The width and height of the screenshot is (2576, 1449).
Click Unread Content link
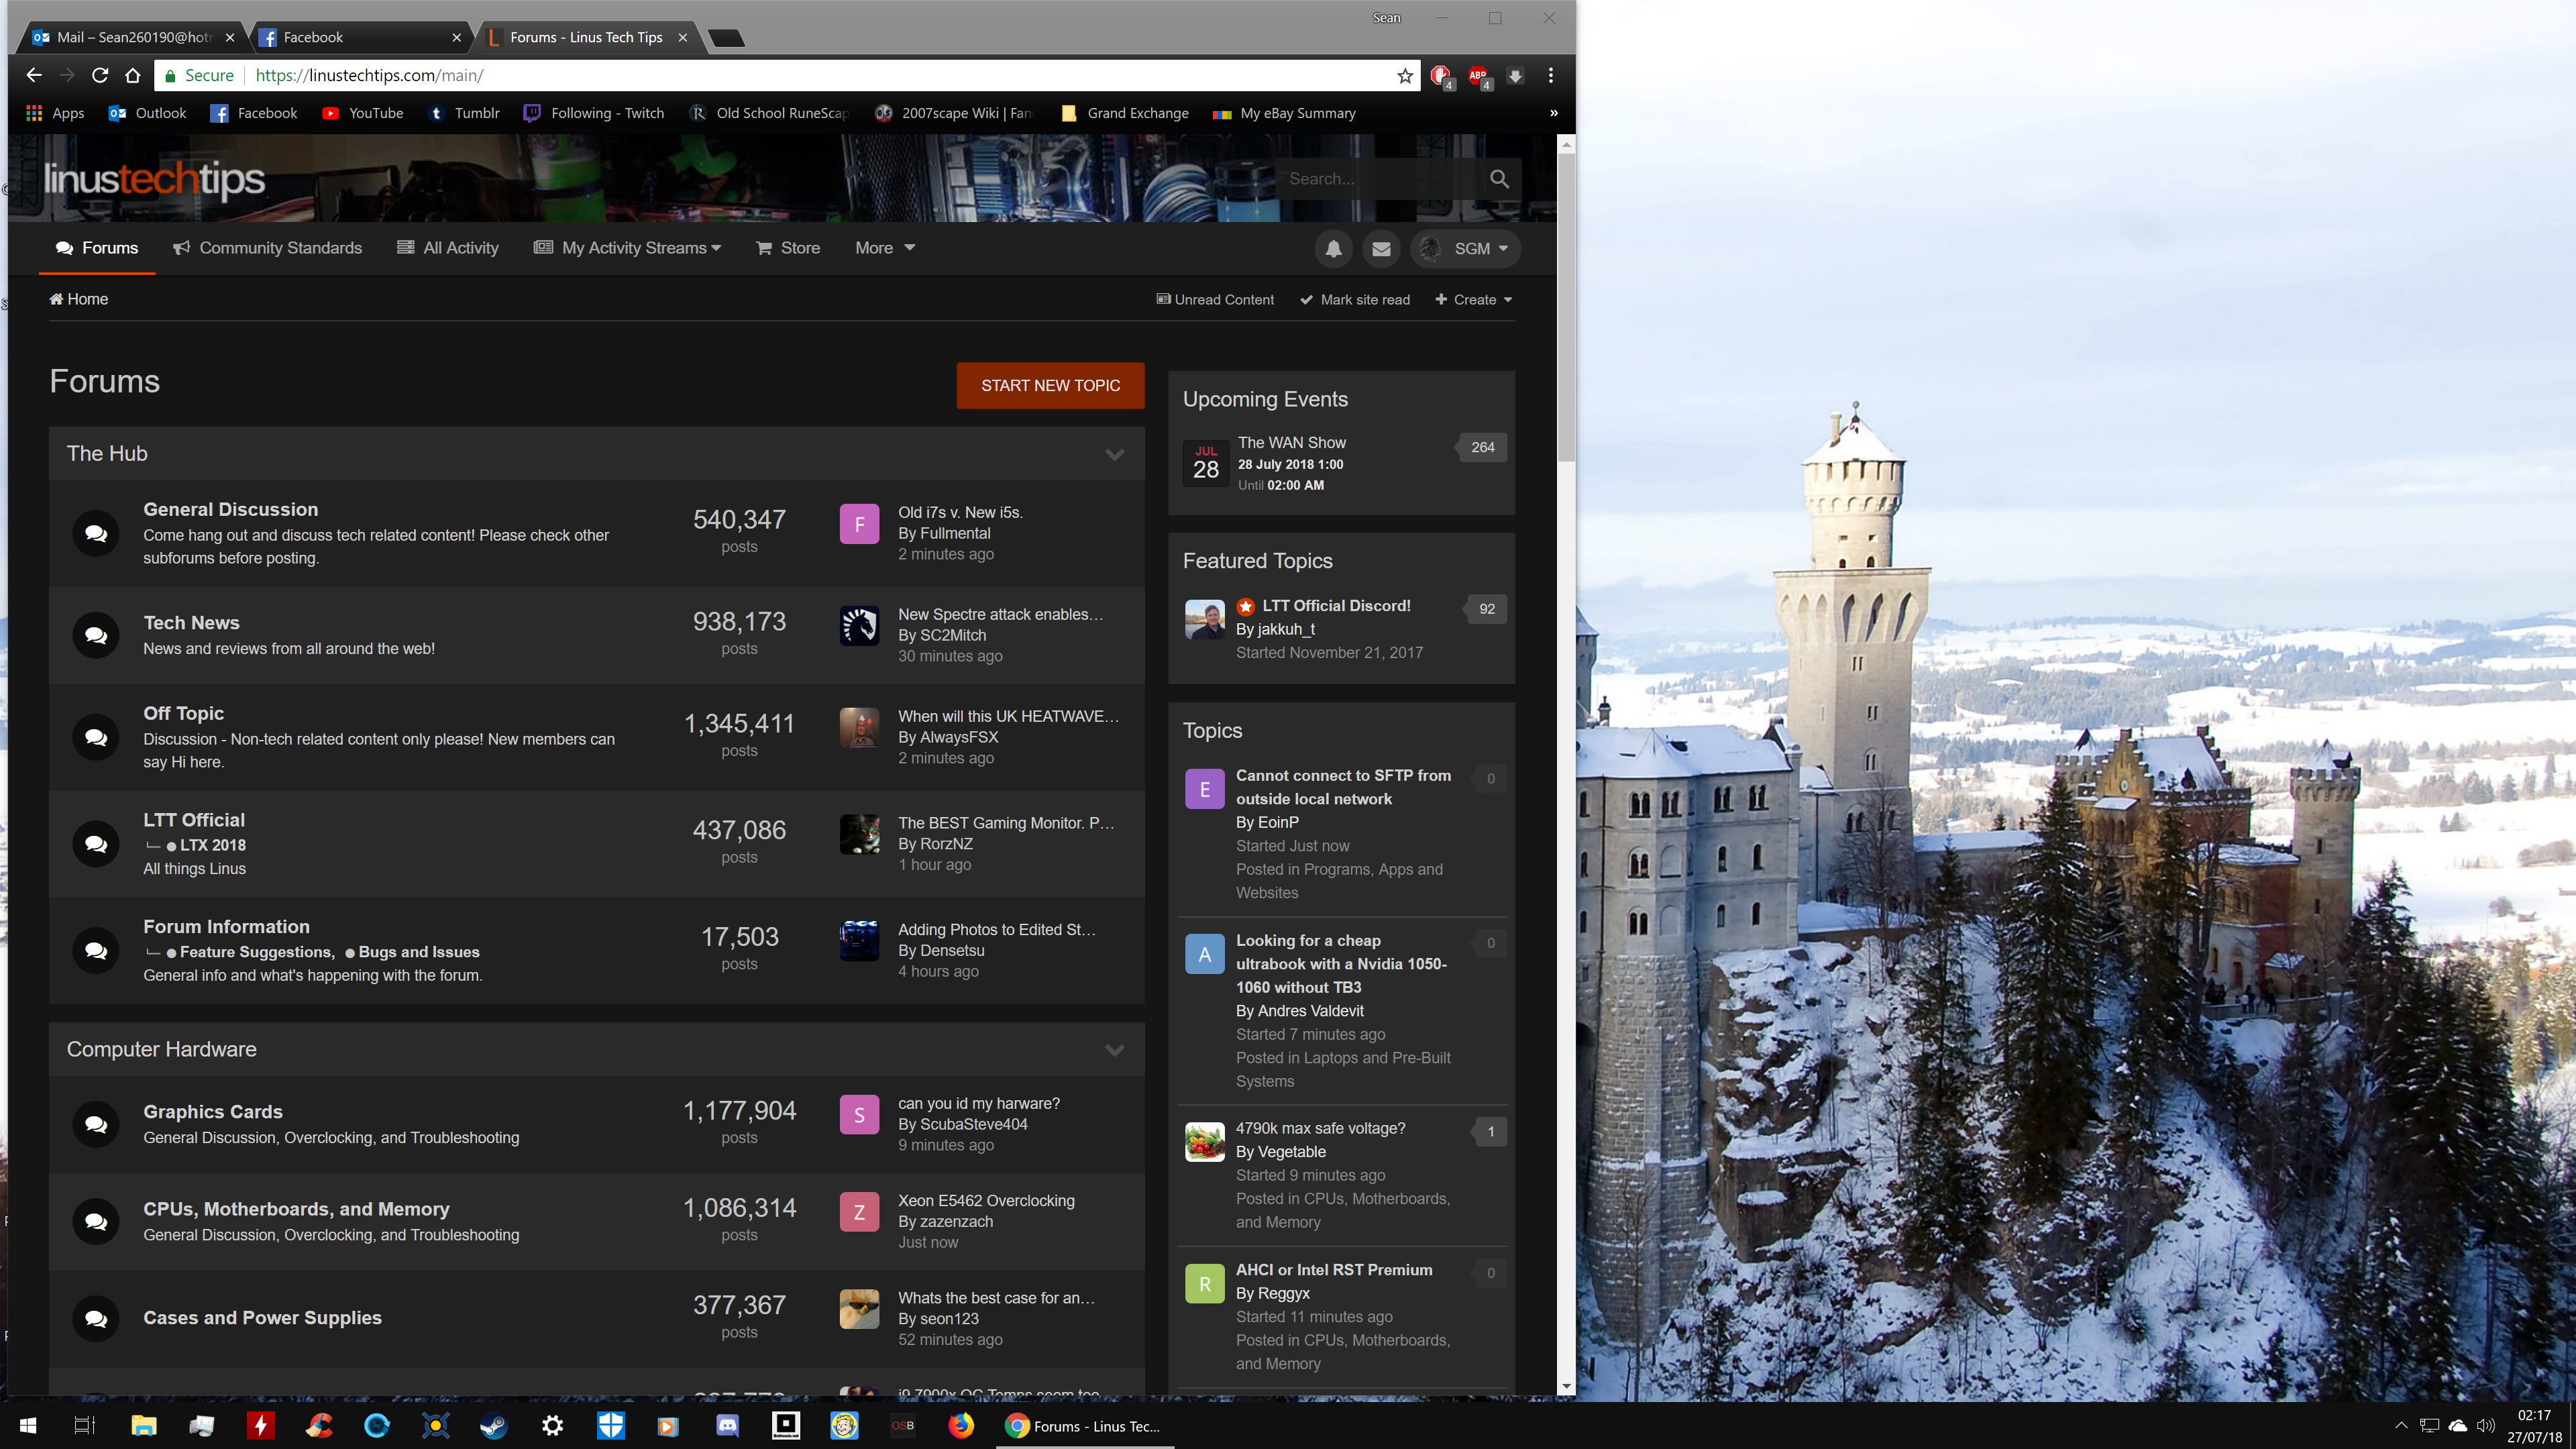[1215, 299]
